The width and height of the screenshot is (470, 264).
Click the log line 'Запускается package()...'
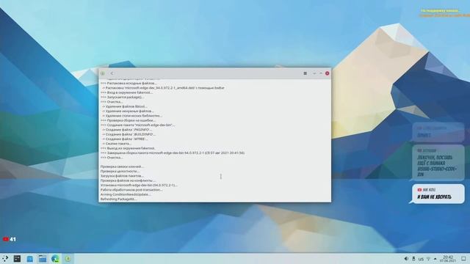pos(123,98)
